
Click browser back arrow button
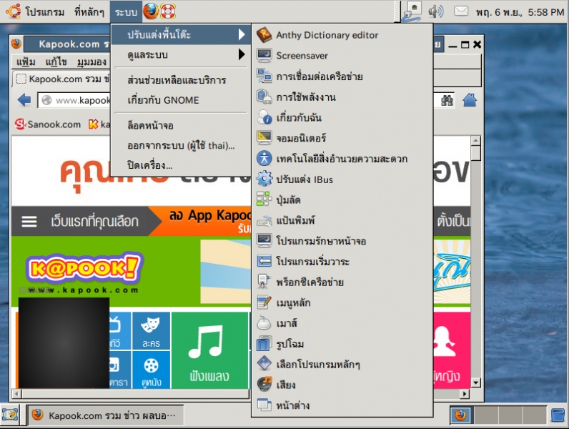(x=24, y=100)
